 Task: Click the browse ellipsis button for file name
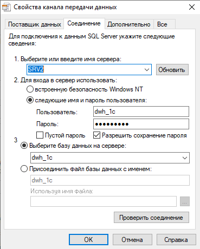(x=185, y=201)
